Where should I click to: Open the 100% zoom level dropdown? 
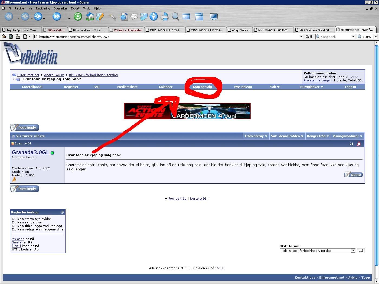[375, 37]
